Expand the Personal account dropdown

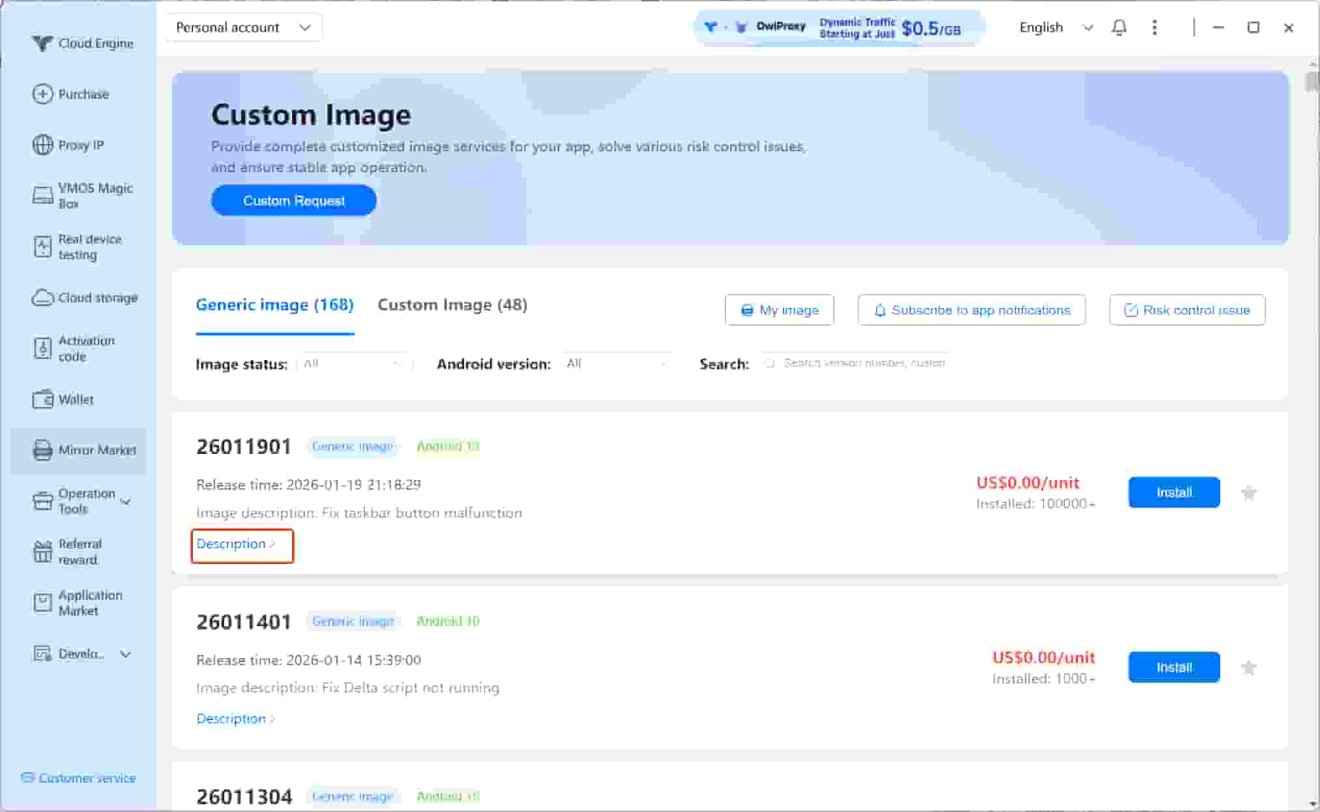(x=244, y=27)
